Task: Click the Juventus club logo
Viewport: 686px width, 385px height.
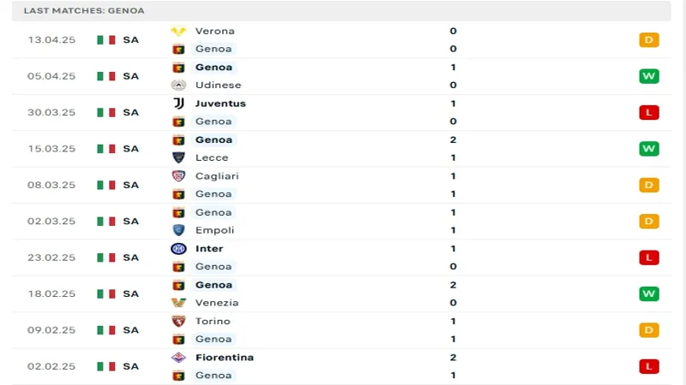Action: pos(178,104)
